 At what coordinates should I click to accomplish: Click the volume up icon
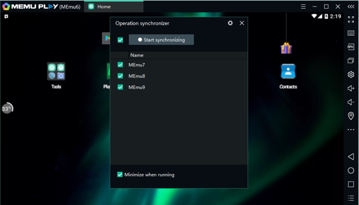point(351,88)
